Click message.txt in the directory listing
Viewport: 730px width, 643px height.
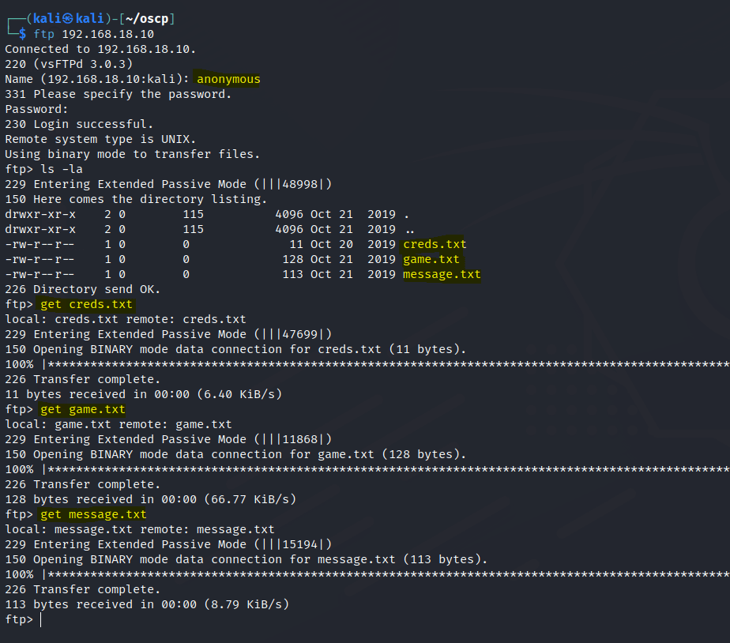tap(442, 274)
